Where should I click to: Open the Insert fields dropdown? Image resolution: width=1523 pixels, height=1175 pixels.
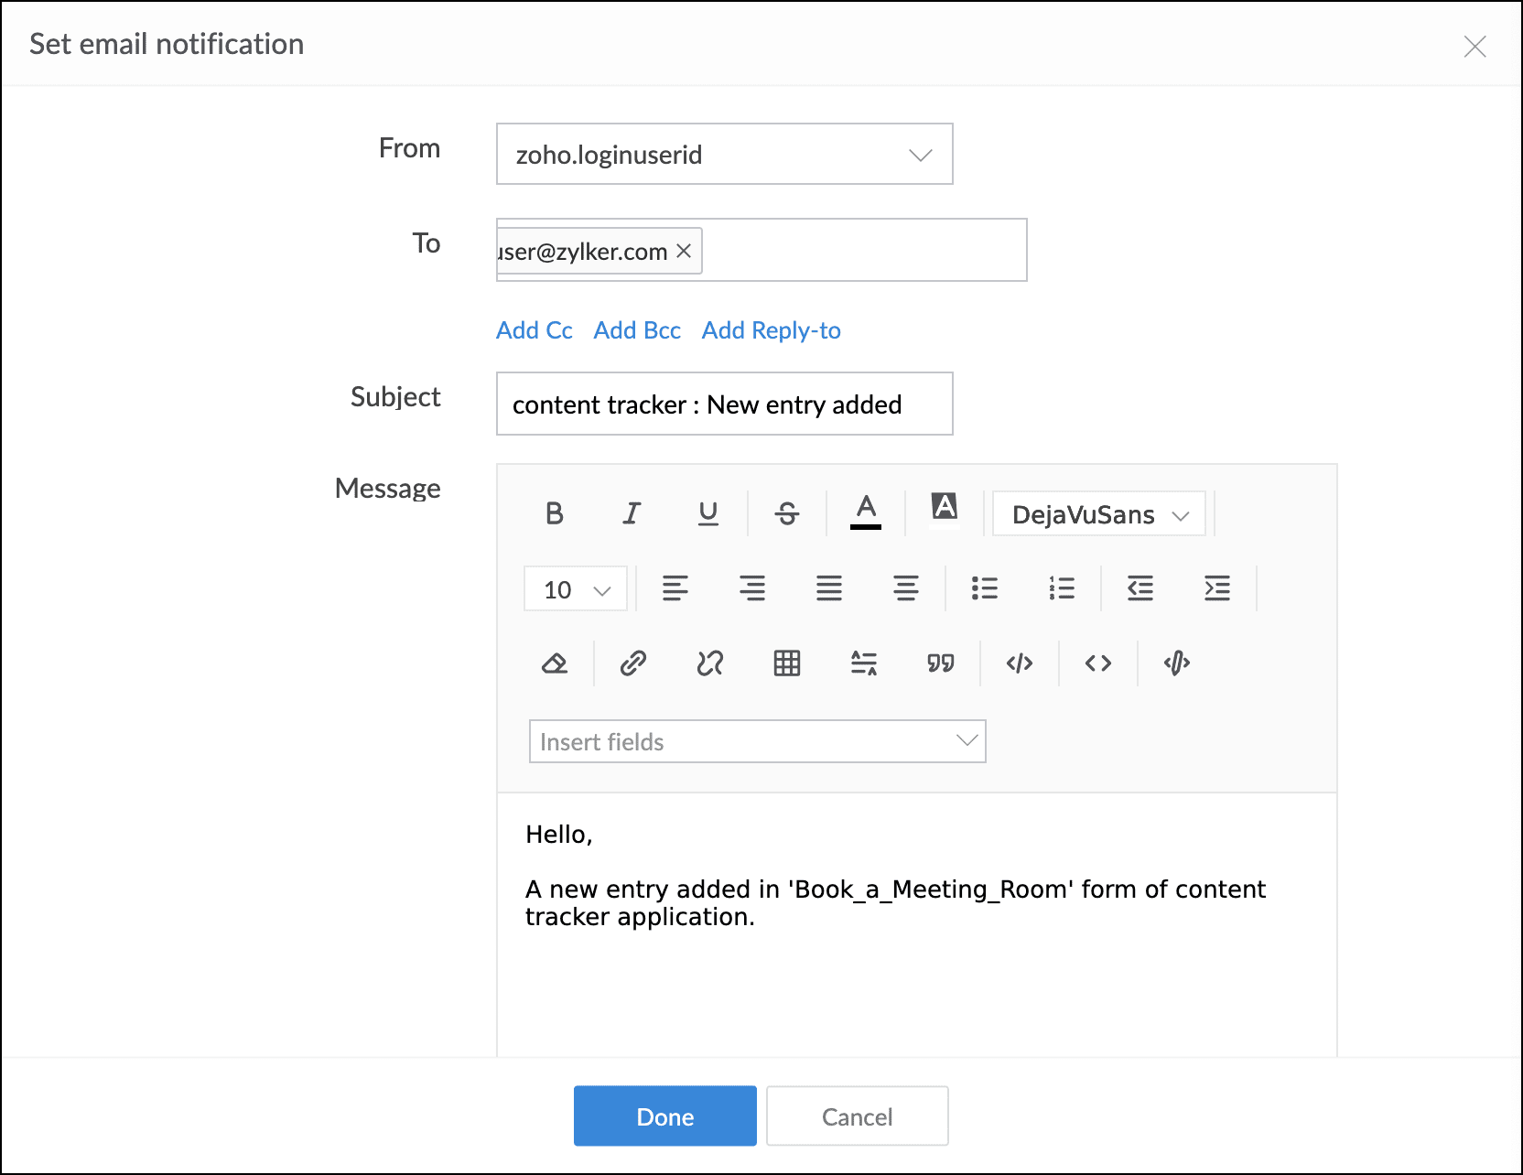pyautogui.click(x=757, y=741)
